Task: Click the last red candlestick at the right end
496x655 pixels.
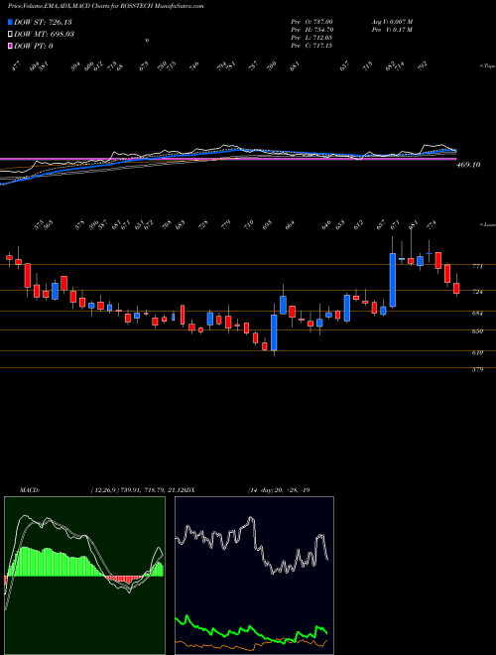Action: pos(456,288)
